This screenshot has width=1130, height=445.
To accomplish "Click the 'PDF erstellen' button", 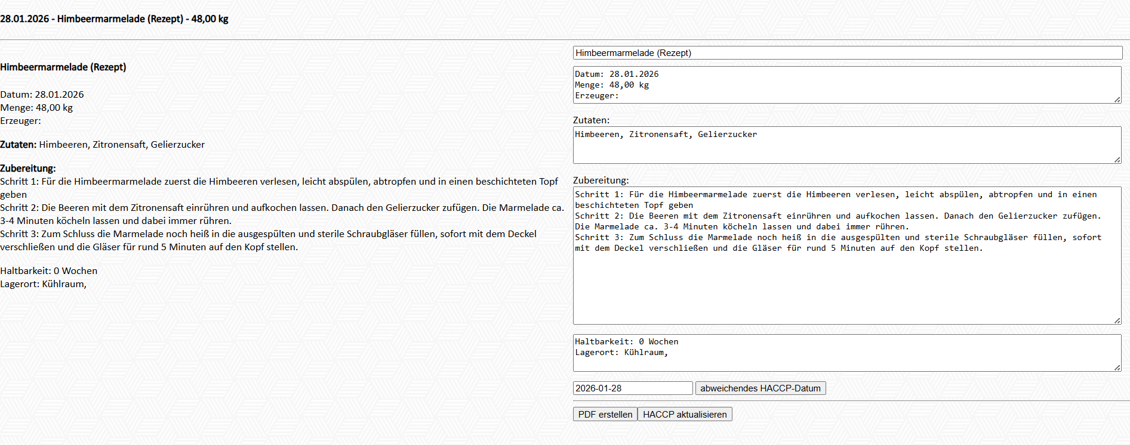I will [x=605, y=415].
